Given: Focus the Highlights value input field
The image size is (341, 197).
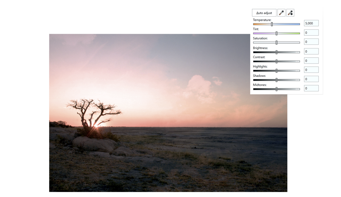Looking at the screenshot, I should point(311,70).
